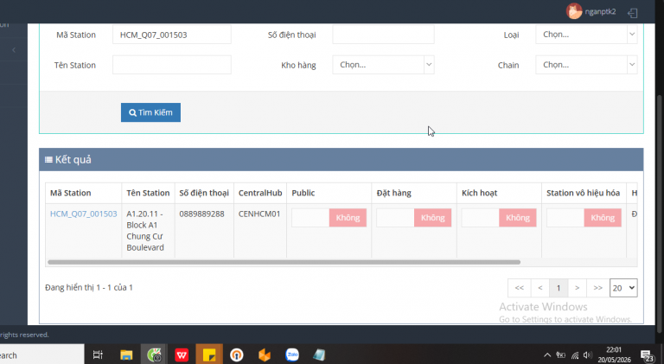This screenshot has width=664, height=364.
Task: Go to previous page button <
Action: tap(539, 288)
